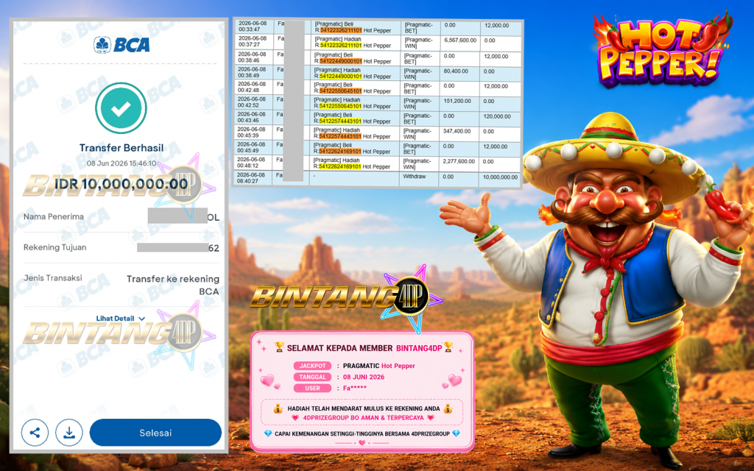Click the date cell 2026-06-08 00:48:12
Screen dimensions: 754x471
pyautogui.click(x=254, y=163)
